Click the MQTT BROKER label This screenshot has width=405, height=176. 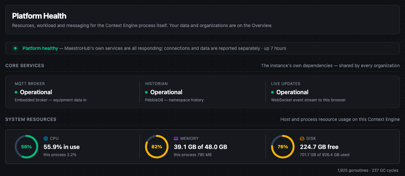[30, 84]
